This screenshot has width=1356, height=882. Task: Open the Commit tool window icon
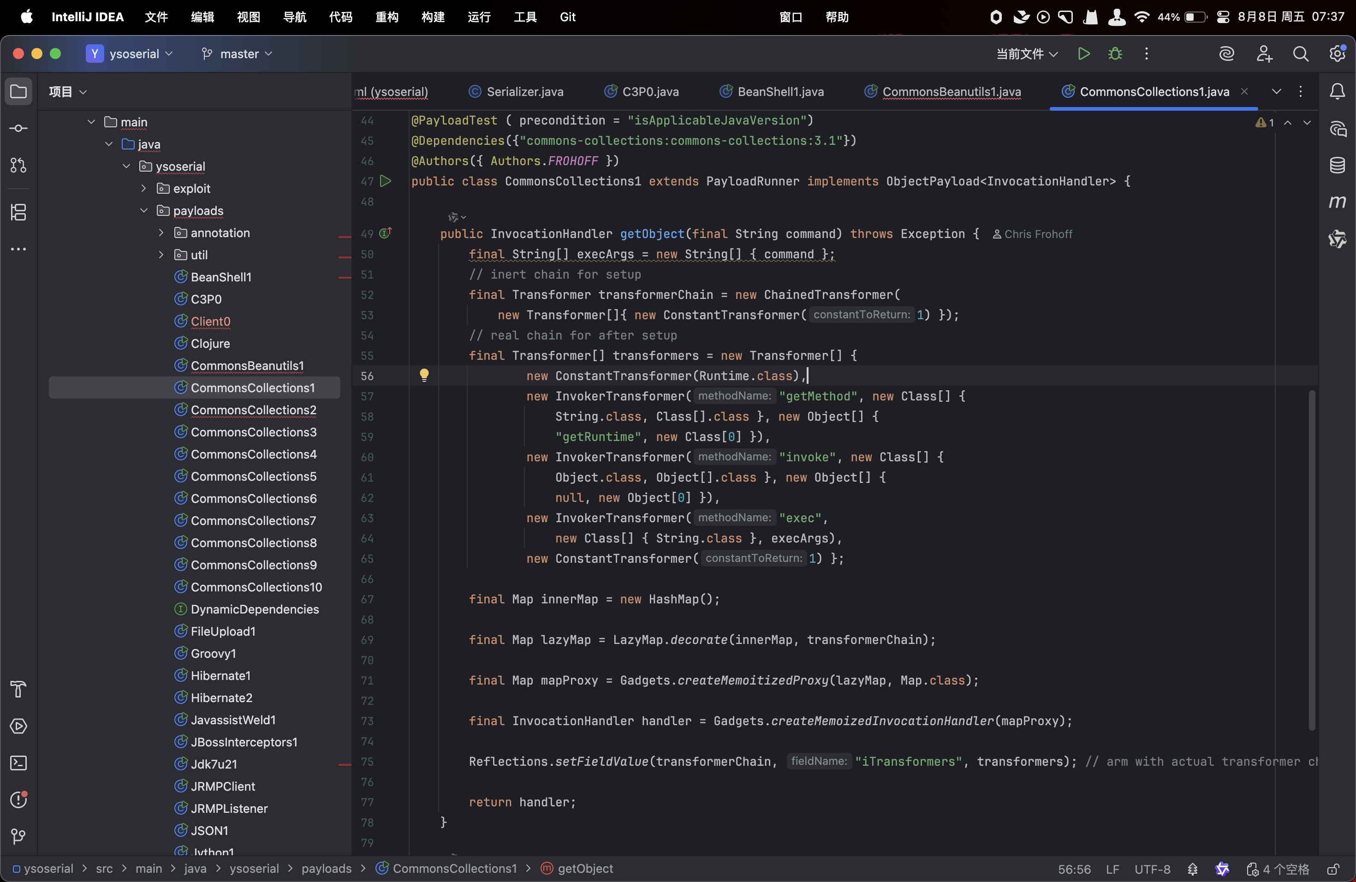pyautogui.click(x=18, y=128)
